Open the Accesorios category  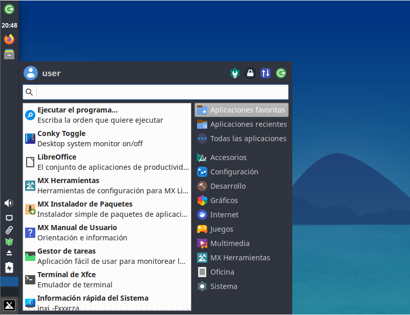point(242,157)
